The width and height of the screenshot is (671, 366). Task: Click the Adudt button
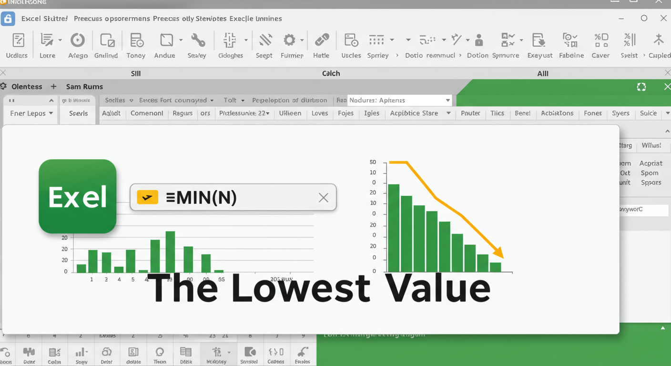[111, 113]
